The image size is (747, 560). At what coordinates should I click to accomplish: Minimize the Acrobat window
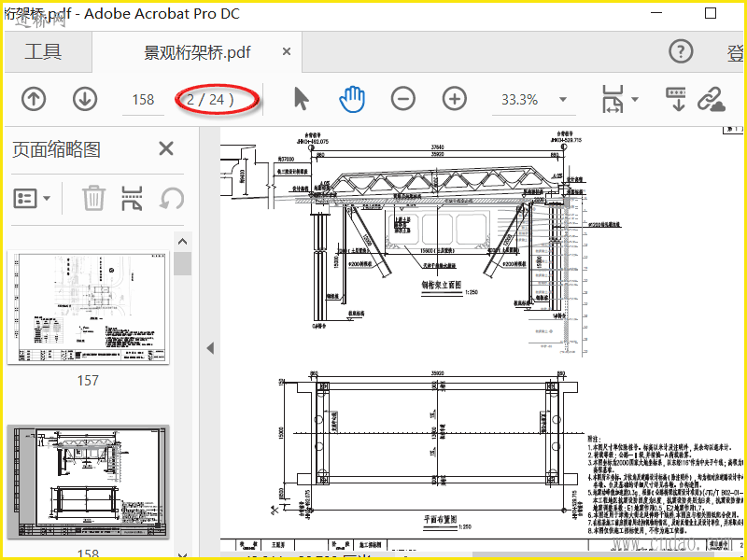pos(656,13)
